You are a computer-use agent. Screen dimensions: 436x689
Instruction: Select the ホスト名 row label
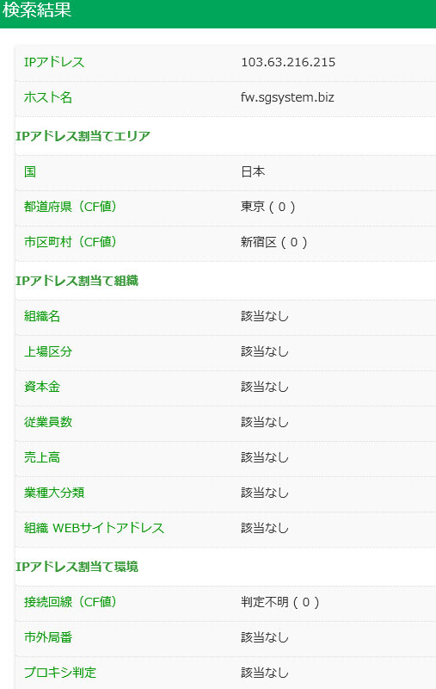coord(48,97)
